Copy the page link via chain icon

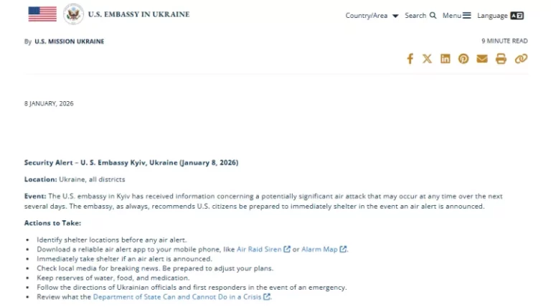point(521,59)
